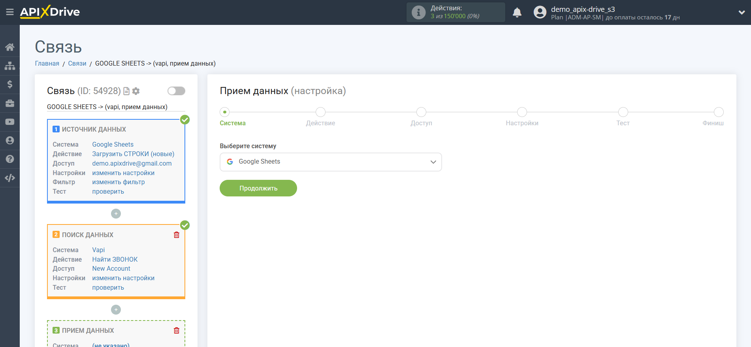751x347 pixels.
Task: Click the Plan ADM-AP-SM payment days text
Action: [x=615, y=17]
